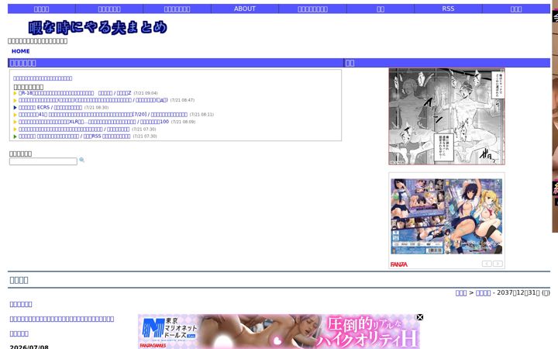The width and height of the screenshot is (558, 349).
Task: Focus the site search text field
Action: pos(43,161)
